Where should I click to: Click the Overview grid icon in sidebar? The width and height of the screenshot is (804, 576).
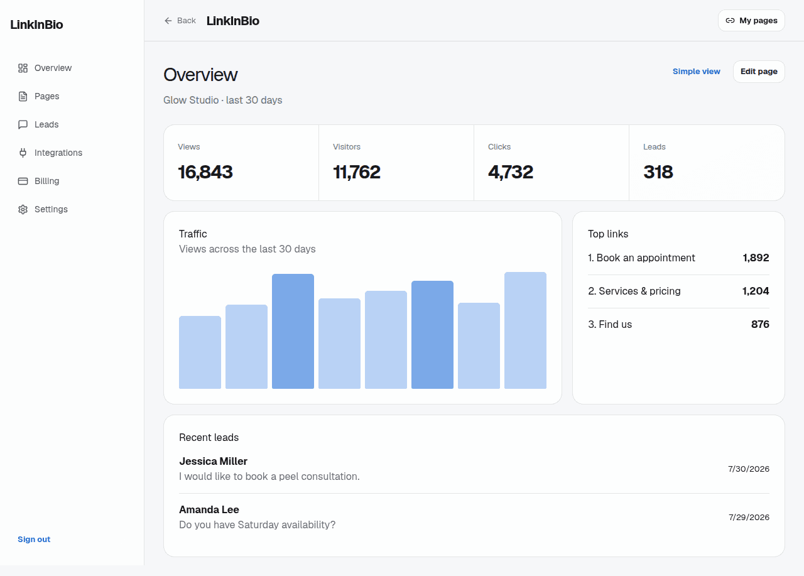click(23, 68)
